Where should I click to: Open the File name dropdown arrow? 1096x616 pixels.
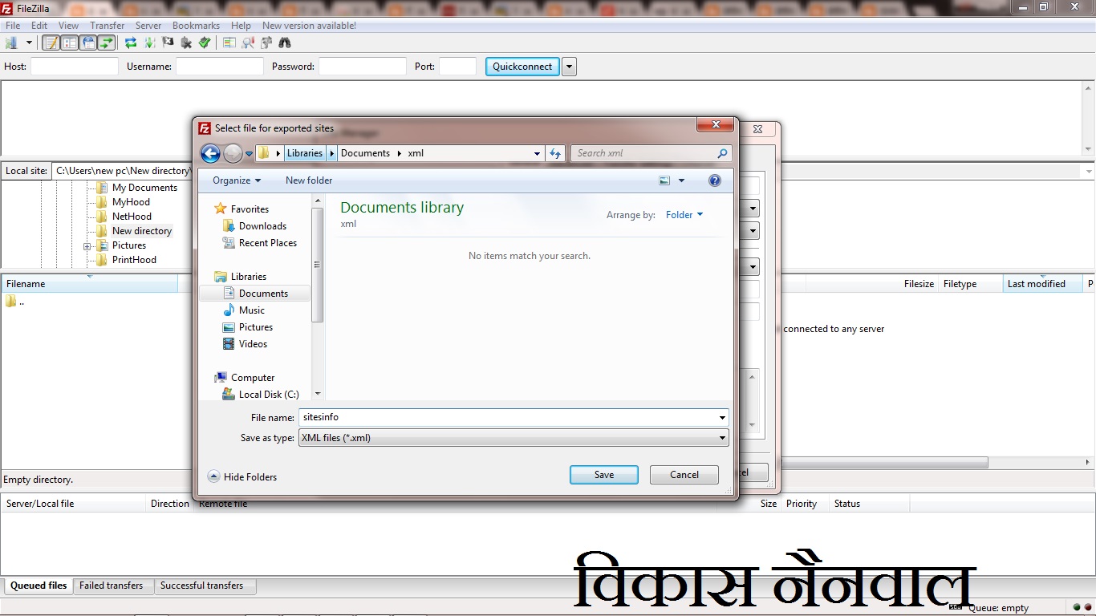(723, 418)
